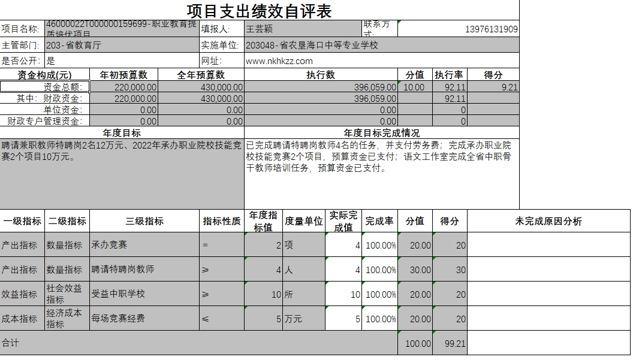Select the 年初预算数 column header
Image resolution: width=636 pixels, height=360 pixels.
pos(123,75)
